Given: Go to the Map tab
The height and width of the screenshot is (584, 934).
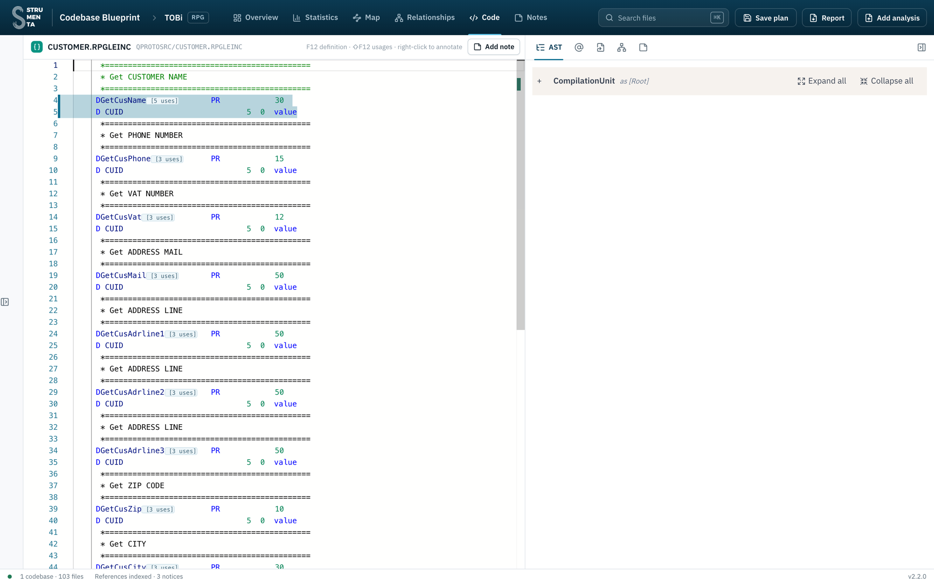Looking at the screenshot, I should click(x=367, y=18).
